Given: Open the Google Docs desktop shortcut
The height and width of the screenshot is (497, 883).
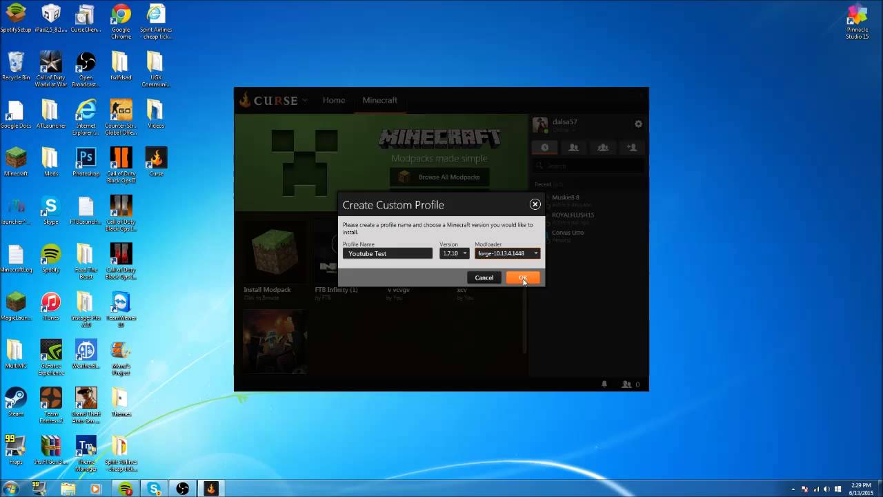Looking at the screenshot, I should [x=15, y=114].
